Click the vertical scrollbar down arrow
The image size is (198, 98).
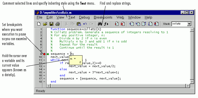pos(192,82)
